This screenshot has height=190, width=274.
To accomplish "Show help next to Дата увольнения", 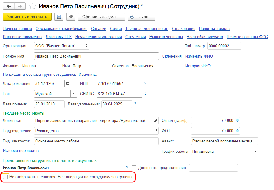I will (x=135, y=104).
